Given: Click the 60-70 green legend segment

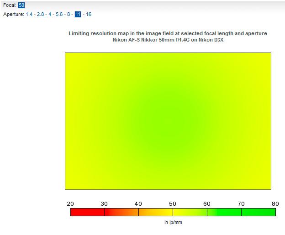Looking at the screenshot, I should pos(224,212).
